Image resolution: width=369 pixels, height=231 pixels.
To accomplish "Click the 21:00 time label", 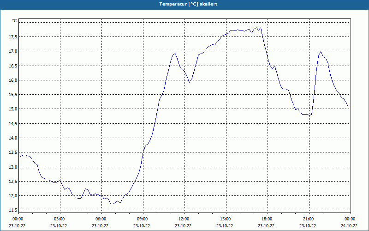I will [308, 219].
